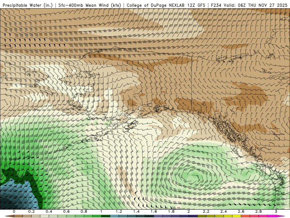Click the color scale label "2"
This screenshot has width=290, height=218.
188,211
